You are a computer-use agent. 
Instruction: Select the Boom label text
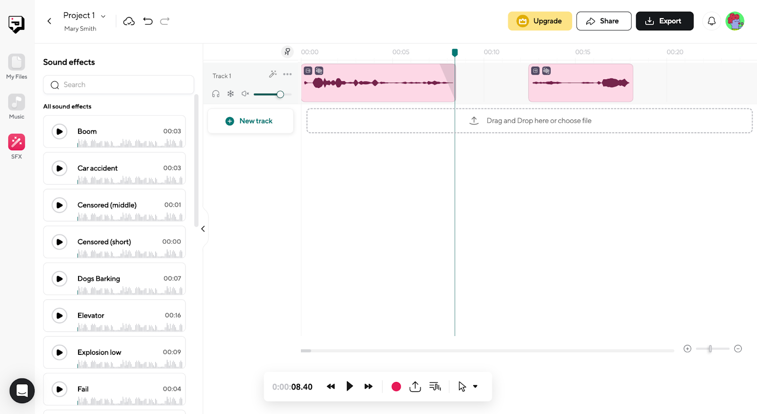point(87,131)
